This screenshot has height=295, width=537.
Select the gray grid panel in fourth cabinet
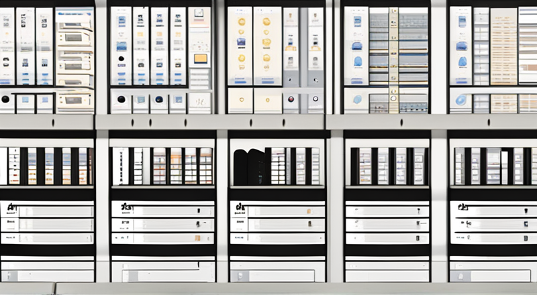(379, 46)
